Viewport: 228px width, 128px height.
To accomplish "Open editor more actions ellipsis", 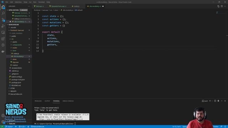I will 225,6.
